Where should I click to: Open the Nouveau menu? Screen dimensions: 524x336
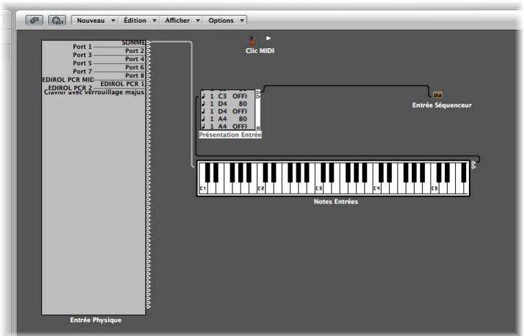(95, 21)
